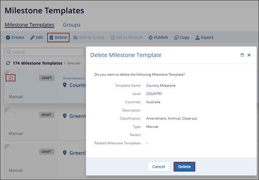Check the third template row checkbox
The image size is (259, 180).
click(11, 152)
